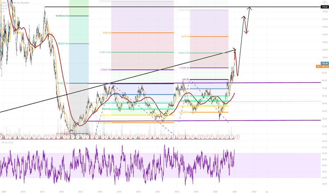Click the 2.618(183.26) Fibonacci label
Image resolution: width=329 pixels, height=194 pixels.
(x=105, y=1)
